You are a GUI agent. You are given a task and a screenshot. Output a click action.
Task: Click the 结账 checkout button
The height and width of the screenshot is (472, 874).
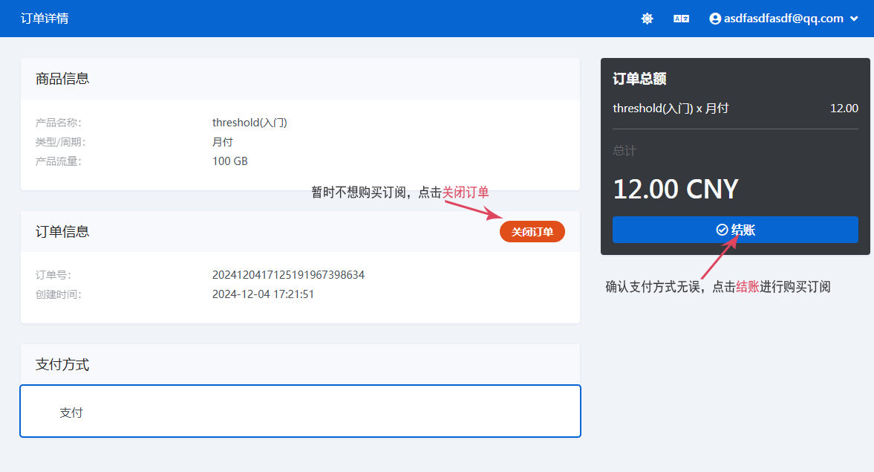(x=735, y=230)
